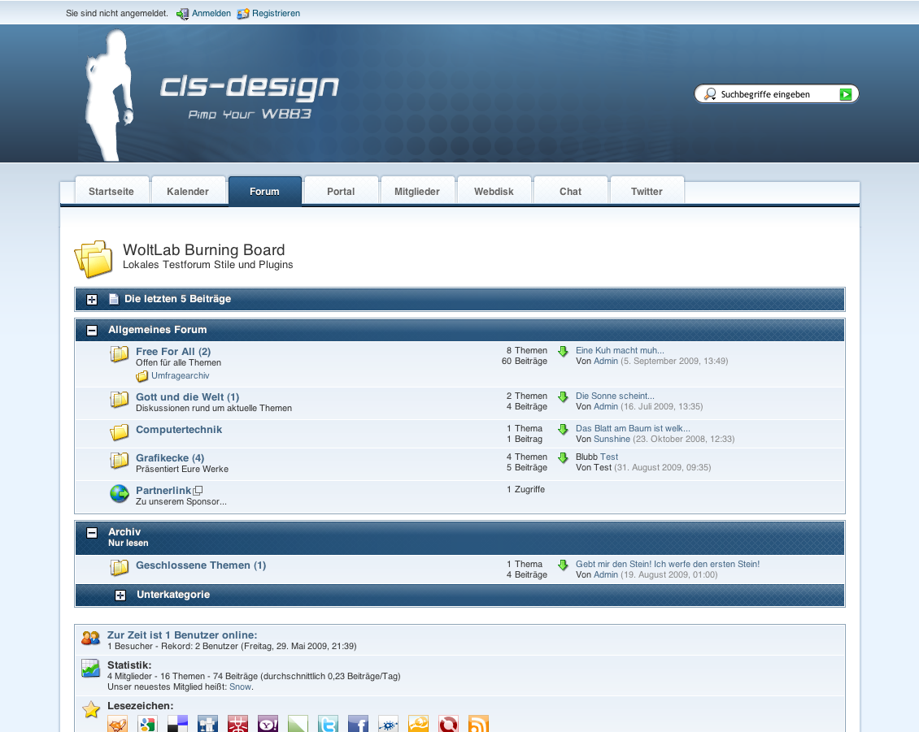Expand the Die letzten 5 Beiträge section
919x732 pixels.
pos(92,299)
